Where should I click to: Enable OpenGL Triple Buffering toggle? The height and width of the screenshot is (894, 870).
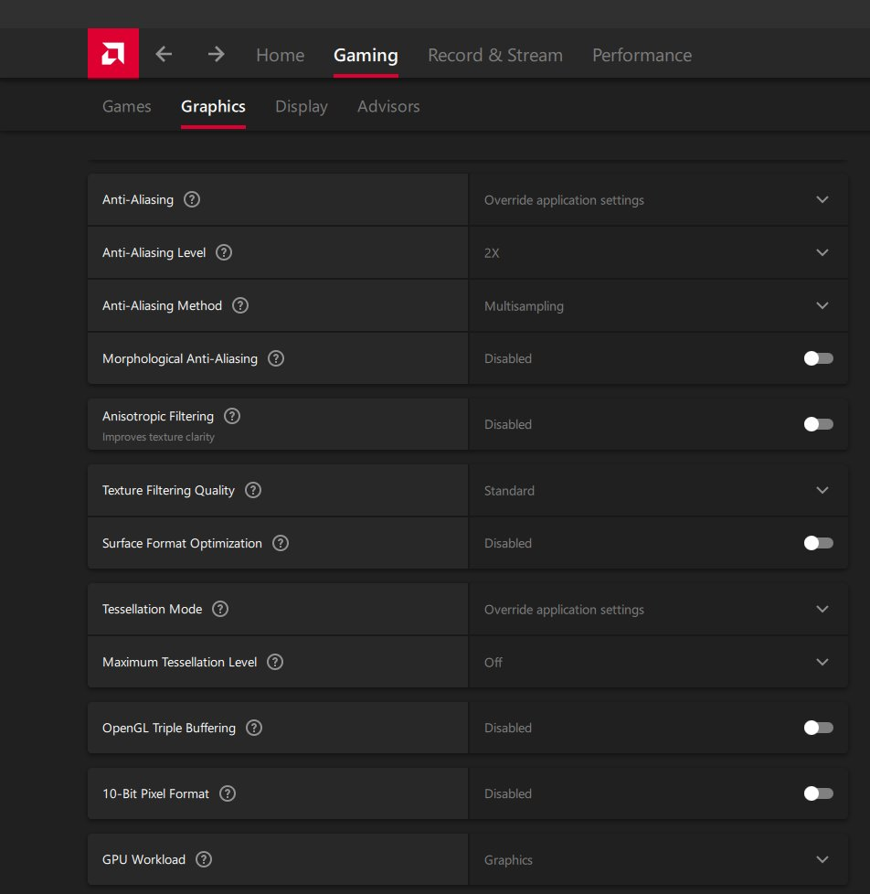coord(818,728)
